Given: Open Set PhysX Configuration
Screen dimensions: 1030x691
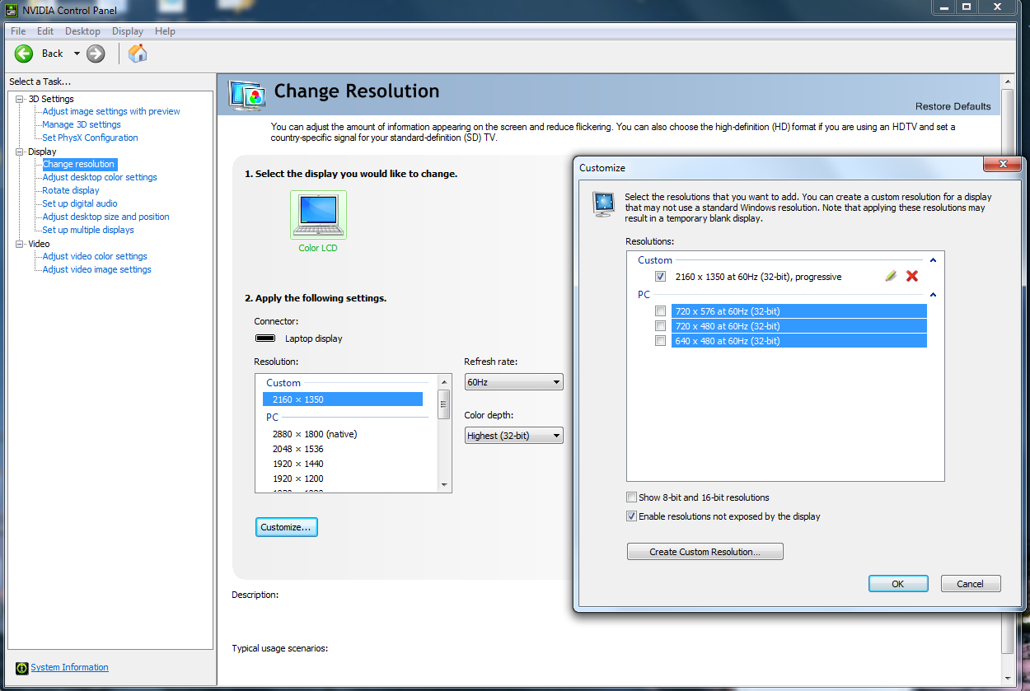Looking at the screenshot, I should [90, 138].
